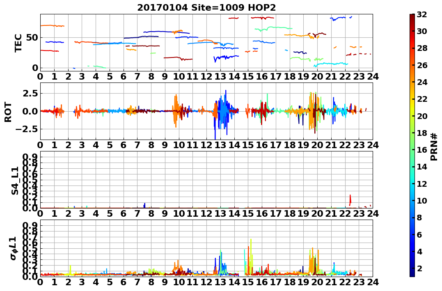Click the −2.5 tick on ROT y-axis

(26, 129)
